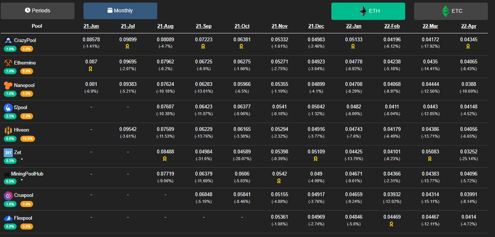Click the f2pool green 2.5% fee badge
495x237 pixels.
tap(10, 116)
